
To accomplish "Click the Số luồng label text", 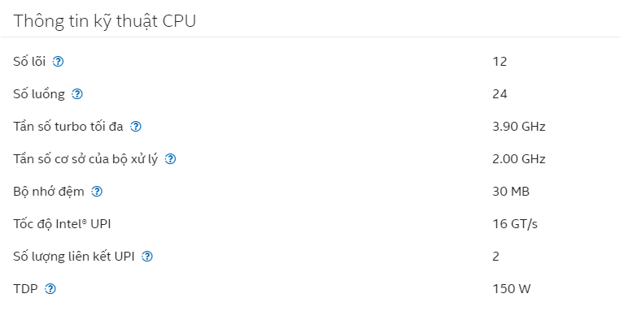I will pos(39,94).
